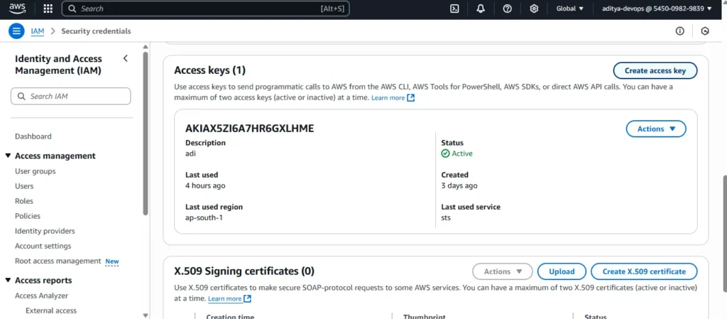Viewport: 727px width, 319px height.
Task: Click Create X.509 certificate button
Action: 644,271
